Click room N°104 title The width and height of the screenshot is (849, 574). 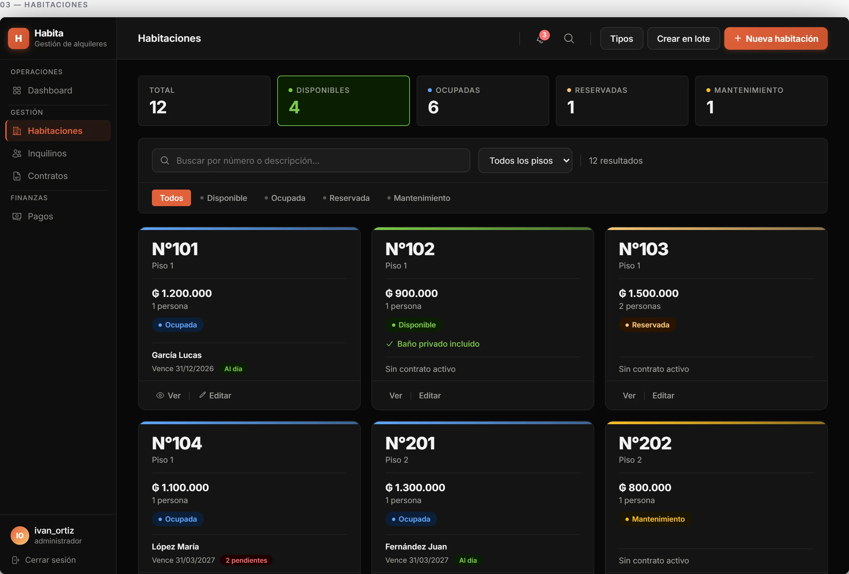click(x=177, y=443)
